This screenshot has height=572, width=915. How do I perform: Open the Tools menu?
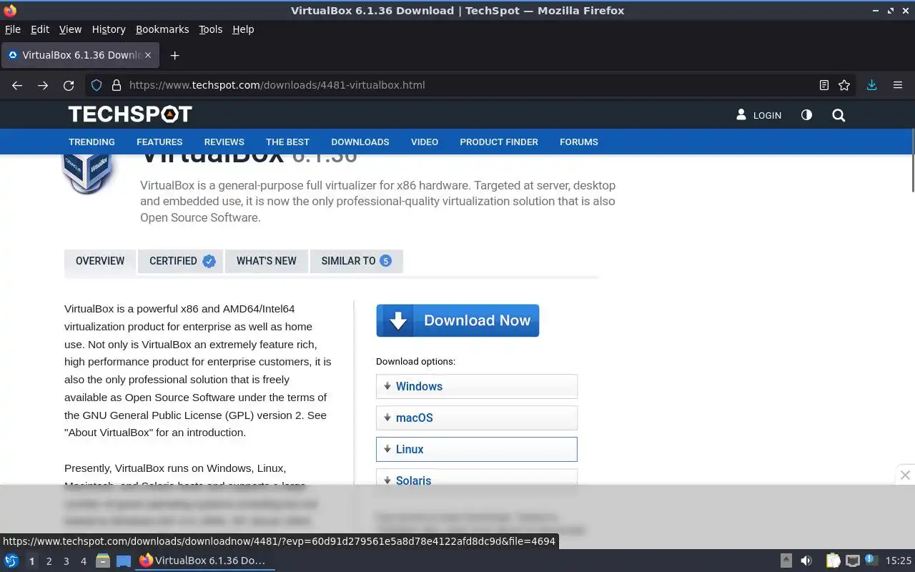(210, 29)
